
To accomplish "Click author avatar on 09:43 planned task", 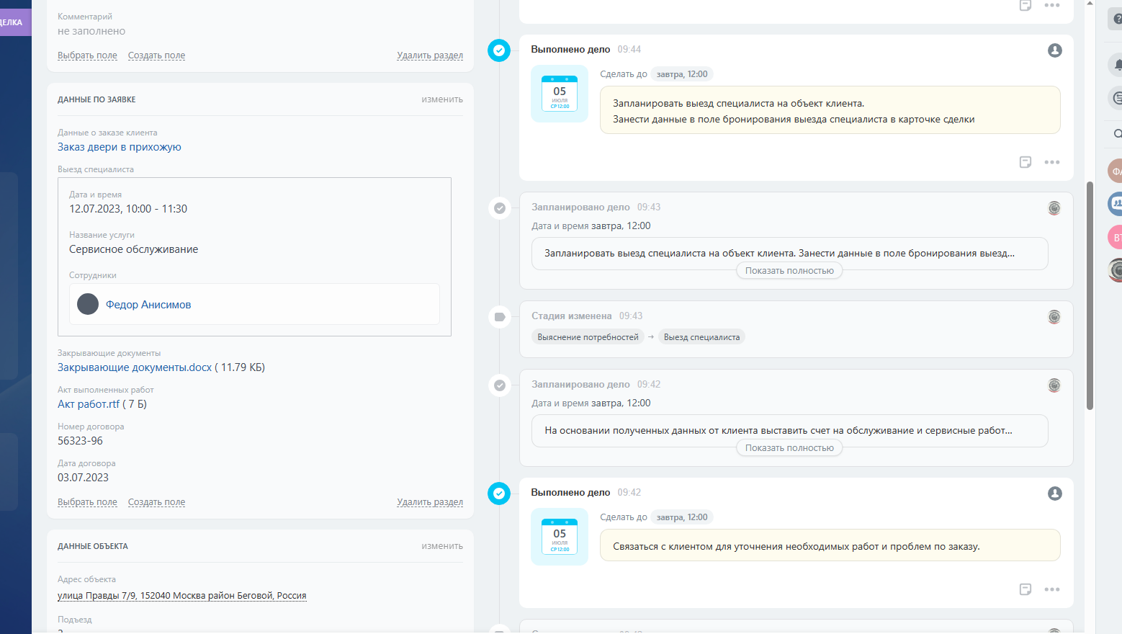I will [x=1054, y=208].
